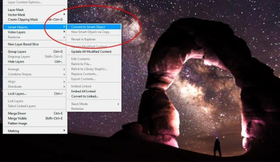This screenshot has height=162, width=280.
Task: Click Link Layers
Action: coord(35,101)
